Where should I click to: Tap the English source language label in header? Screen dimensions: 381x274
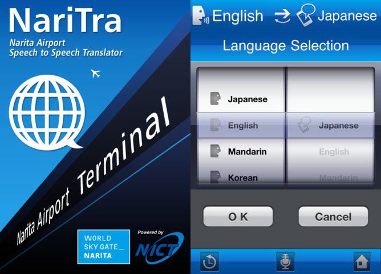(x=238, y=16)
